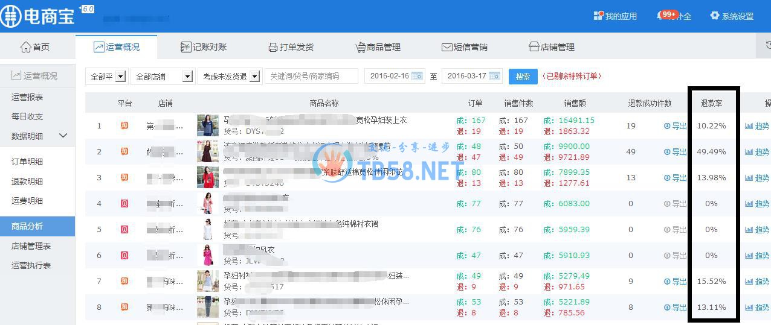Open notifications bell with 99+ badge
771x325 pixels.
662,16
